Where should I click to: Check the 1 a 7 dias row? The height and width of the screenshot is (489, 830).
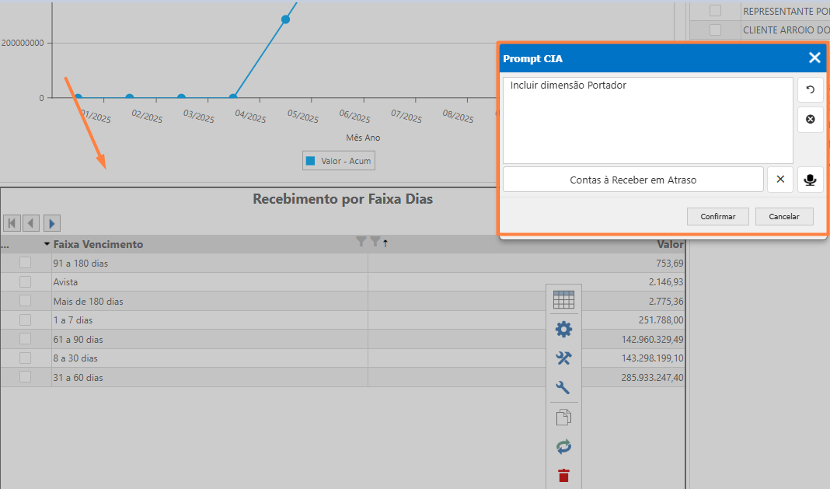(x=25, y=320)
